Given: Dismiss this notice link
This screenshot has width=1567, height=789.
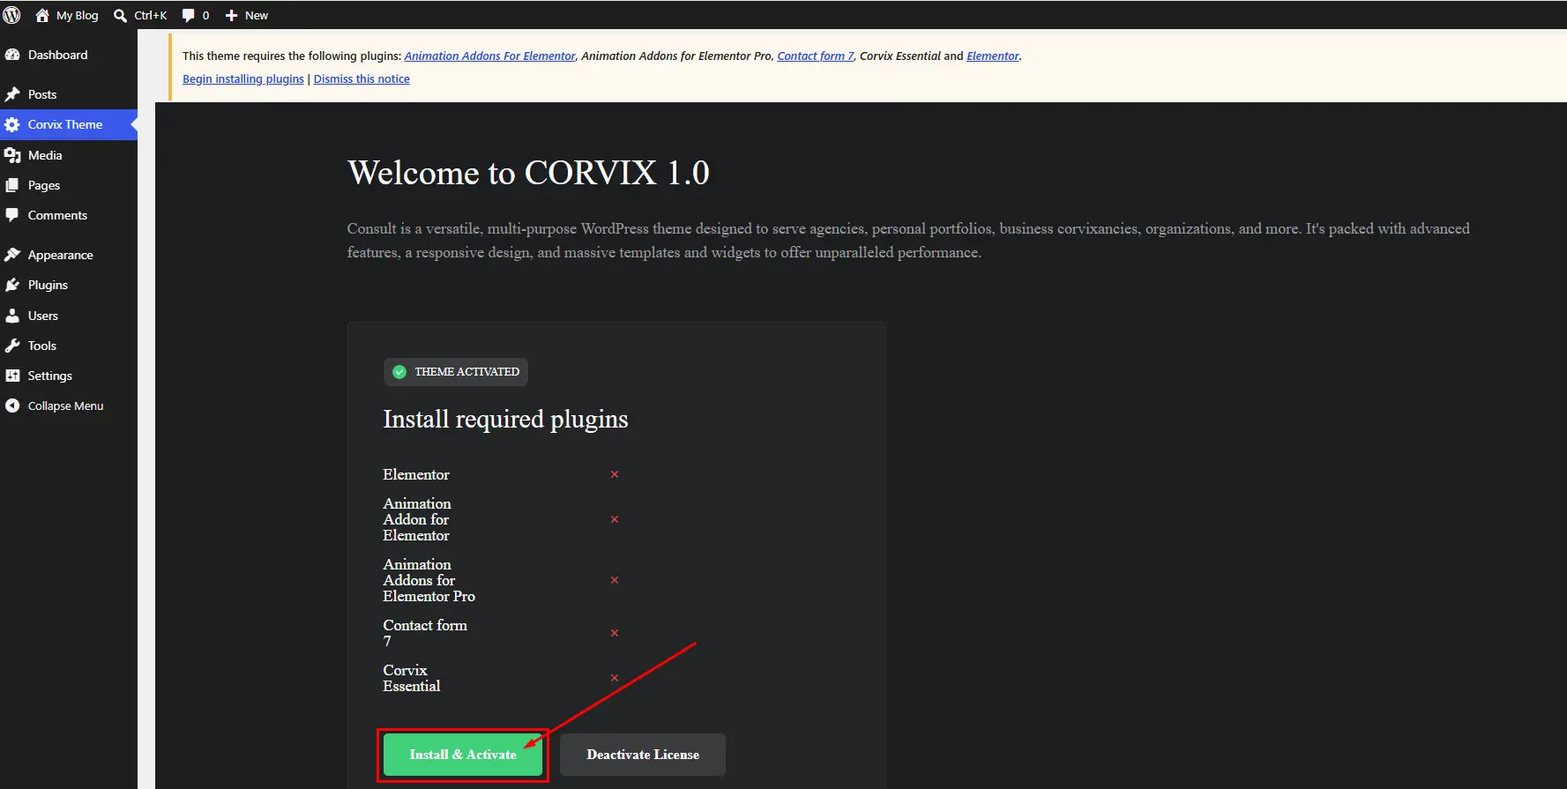Looking at the screenshot, I should click(x=362, y=78).
